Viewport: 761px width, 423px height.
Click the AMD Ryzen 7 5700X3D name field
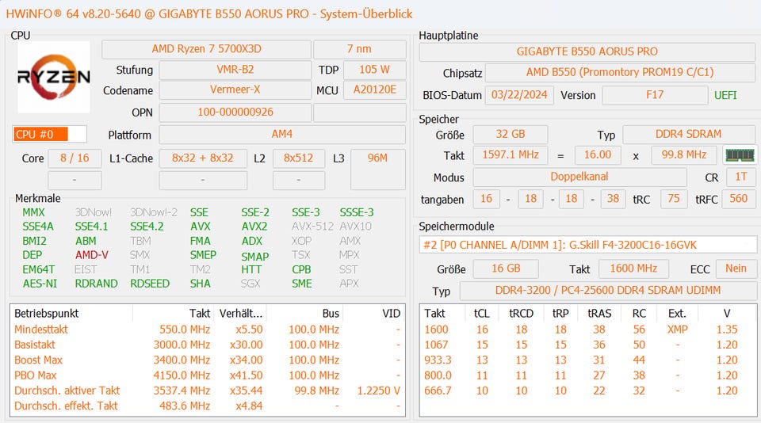(206, 49)
